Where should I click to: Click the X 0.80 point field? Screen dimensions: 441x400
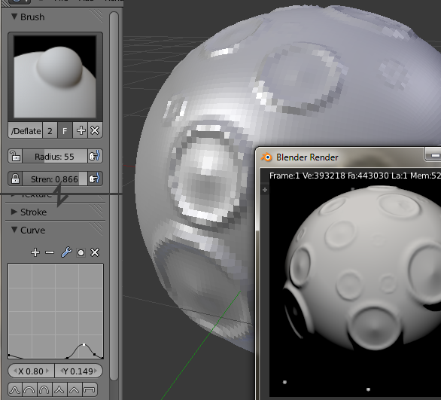coord(31,371)
